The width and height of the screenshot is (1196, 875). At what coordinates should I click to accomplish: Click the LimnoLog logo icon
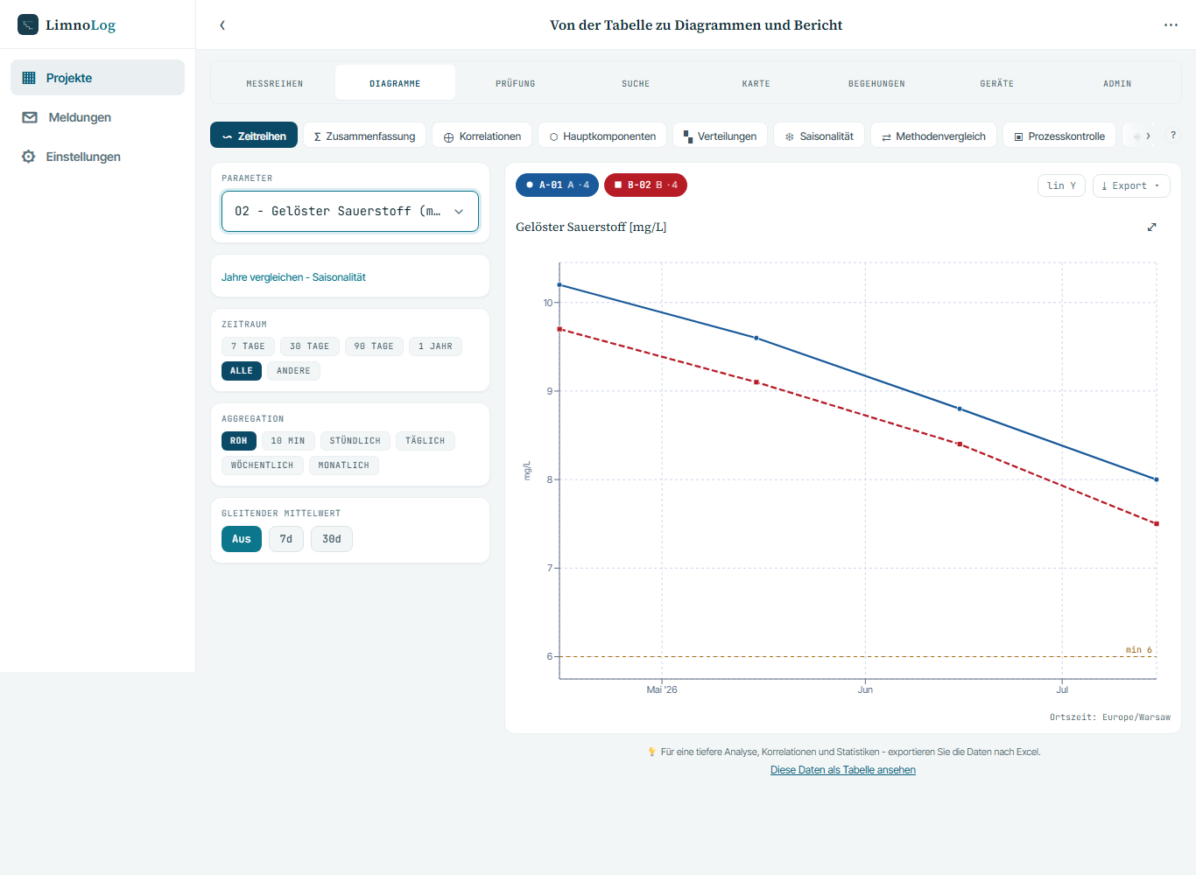(28, 24)
